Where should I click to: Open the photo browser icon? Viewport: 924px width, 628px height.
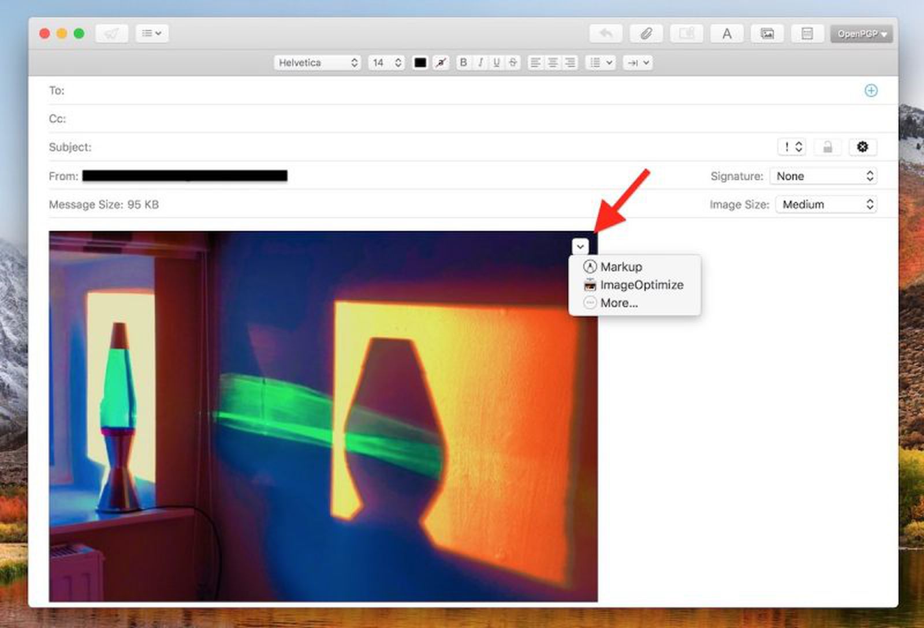[766, 33]
